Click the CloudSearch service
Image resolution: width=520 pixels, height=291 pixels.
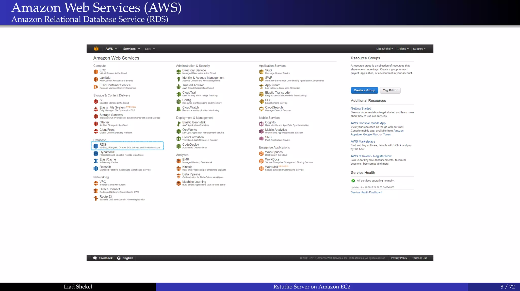click(275, 109)
